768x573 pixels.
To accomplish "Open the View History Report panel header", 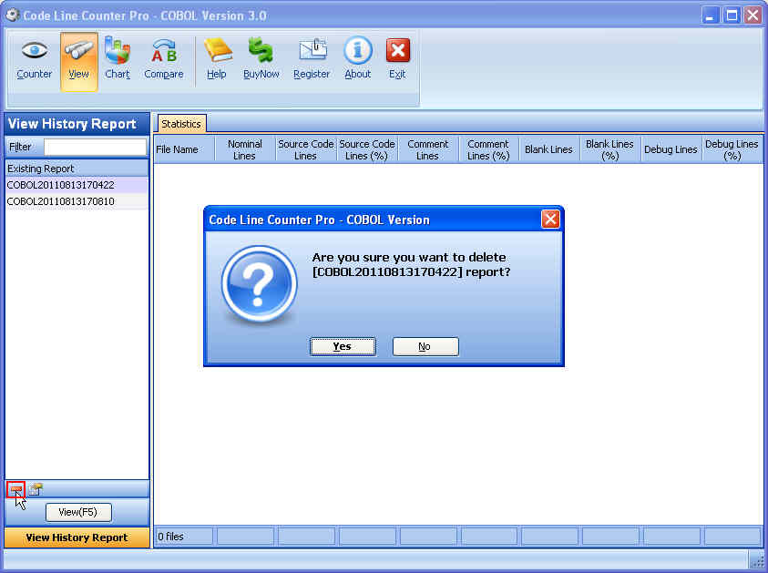I will point(76,537).
